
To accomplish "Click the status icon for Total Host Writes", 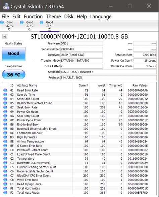I will point(5,188).
